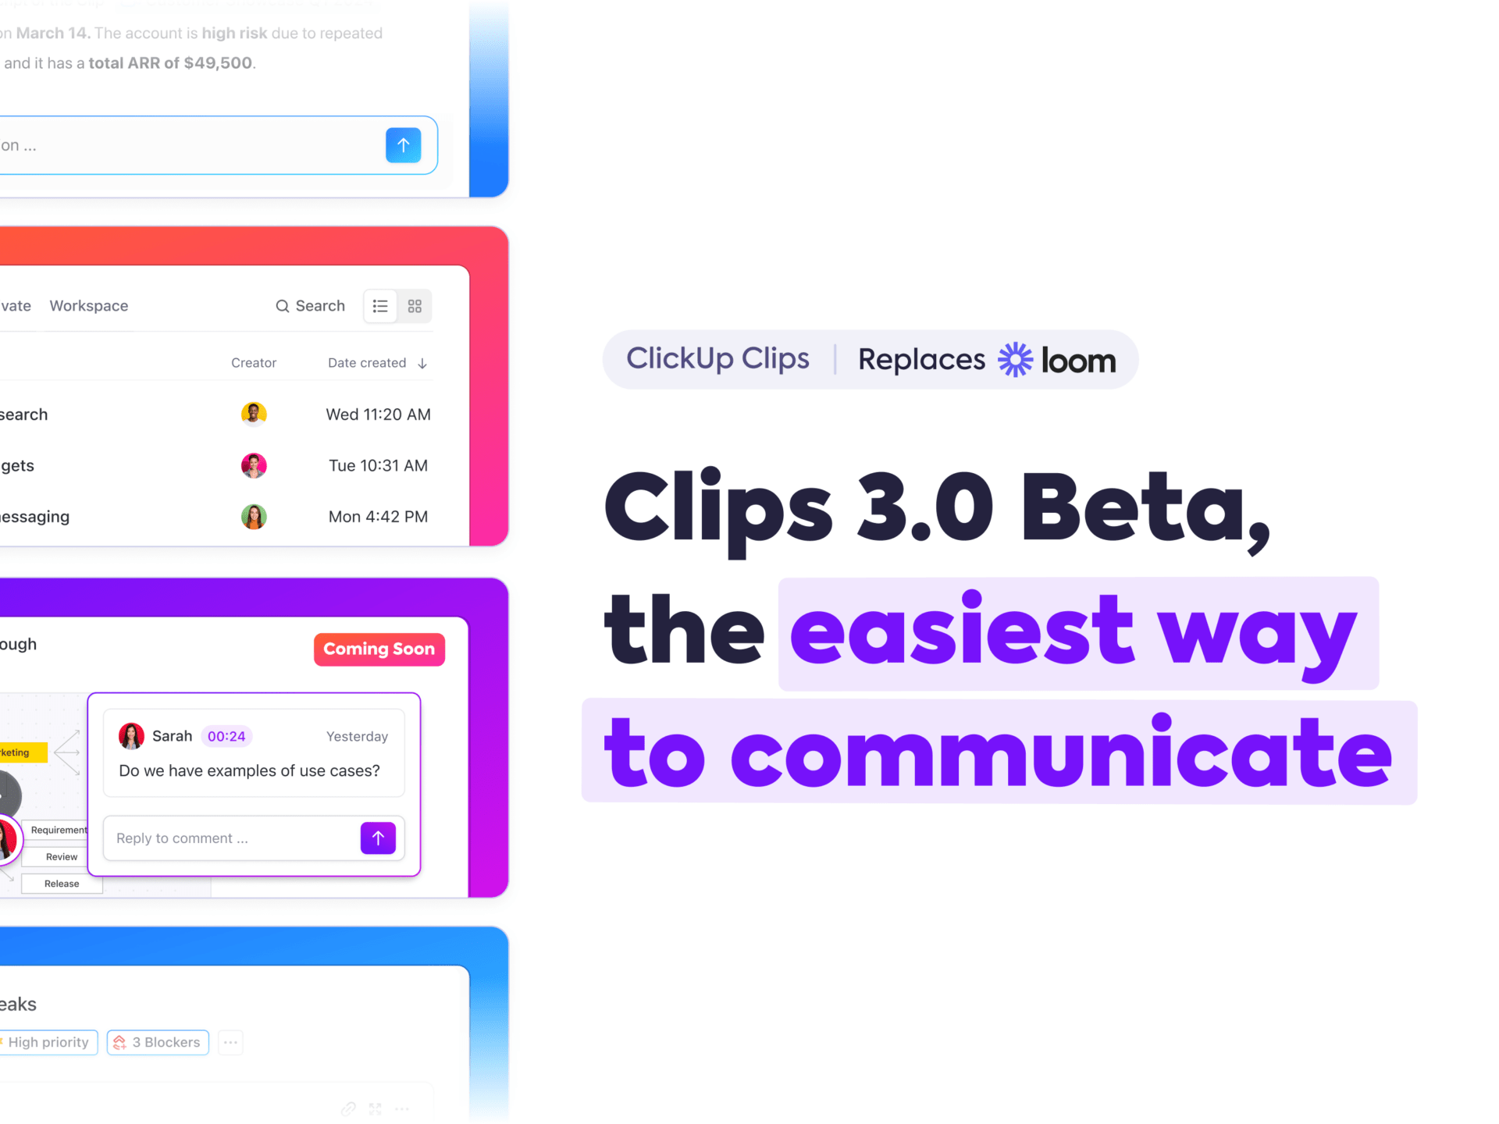This screenshot has height=1124, width=1499.
Task: Click the list view icon in workspace
Action: click(380, 306)
